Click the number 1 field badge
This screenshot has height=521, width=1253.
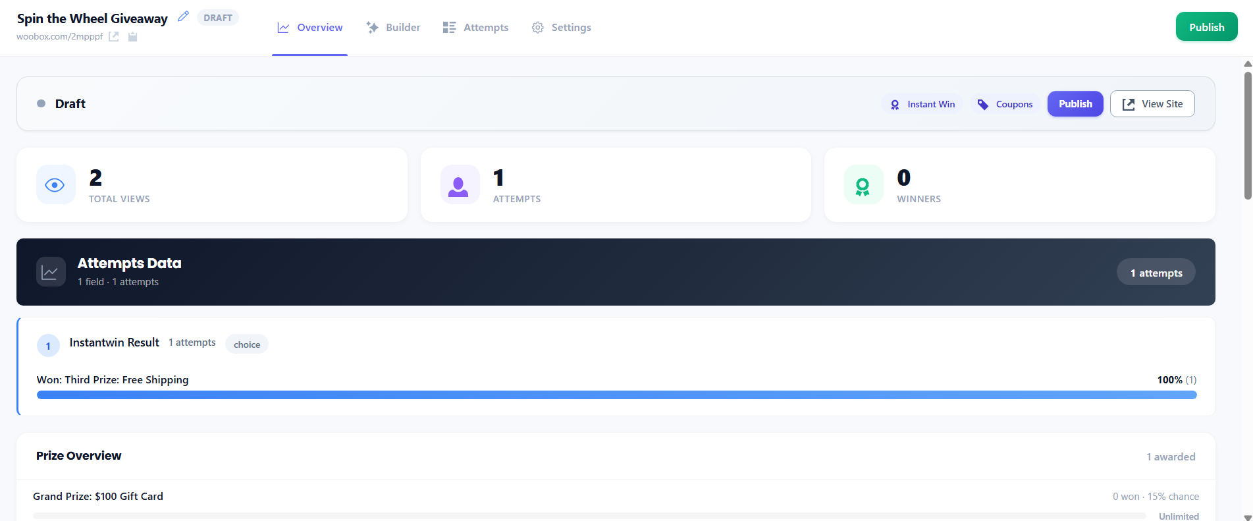[x=48, y=346]
